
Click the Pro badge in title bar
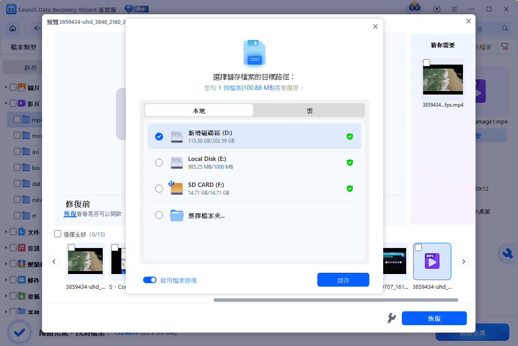137,9
